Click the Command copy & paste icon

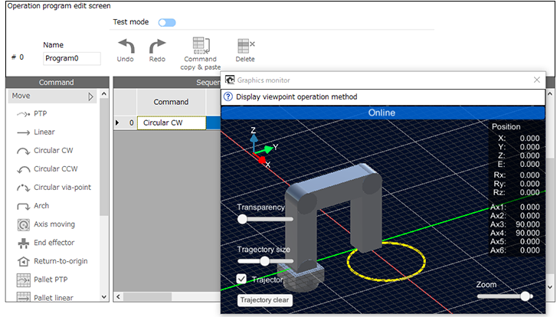pos(201,45)
